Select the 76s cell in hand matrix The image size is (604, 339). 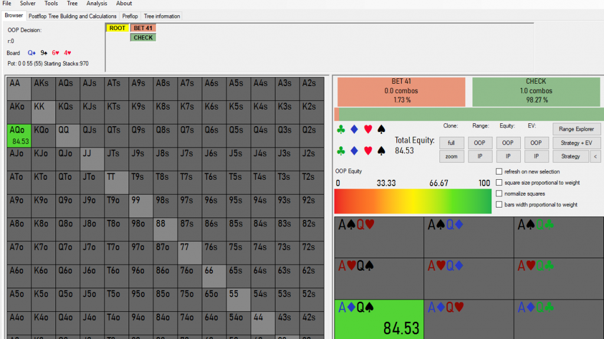coord(214,253)
